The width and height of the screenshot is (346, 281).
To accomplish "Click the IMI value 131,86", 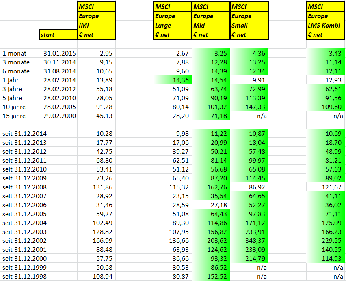I will (103, 187).
